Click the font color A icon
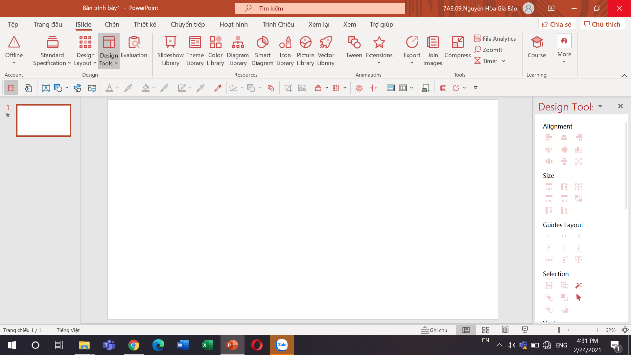 point(109,88)
